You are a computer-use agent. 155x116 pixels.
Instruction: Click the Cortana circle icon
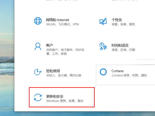coord(103,72)
